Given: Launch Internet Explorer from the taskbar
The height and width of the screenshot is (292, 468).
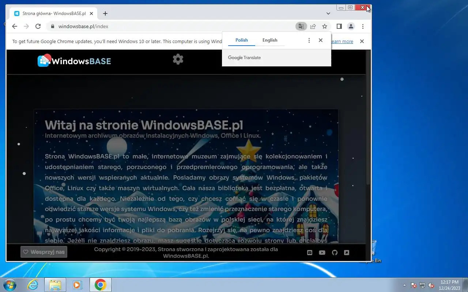Looking at the screenshot, I should tap(33, 285).
